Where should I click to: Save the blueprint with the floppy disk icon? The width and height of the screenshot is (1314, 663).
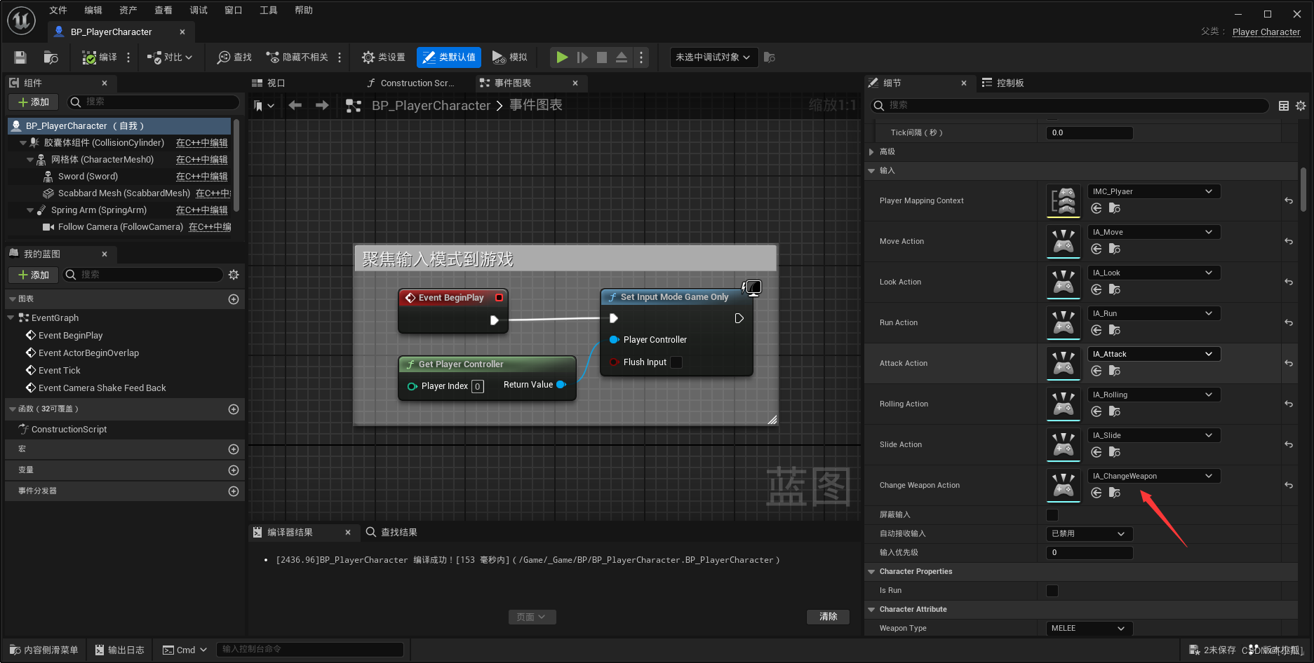coord(20,57)
